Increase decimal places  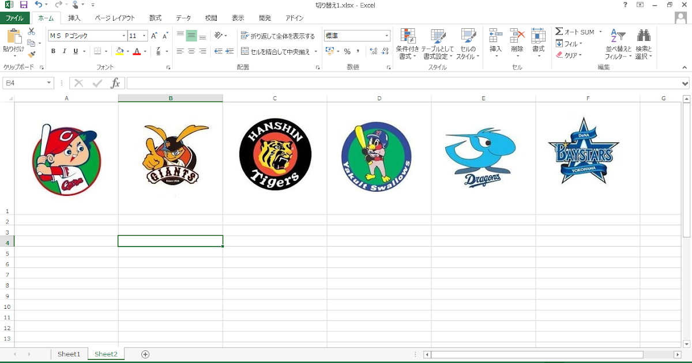(x=373, y=51)
